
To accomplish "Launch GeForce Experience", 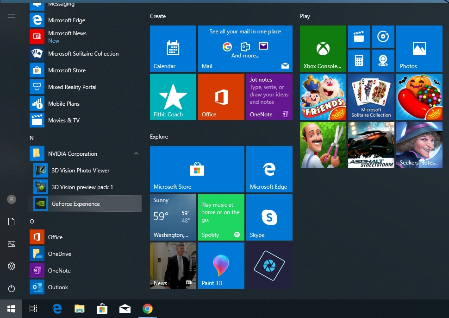I will click(85, 204).
